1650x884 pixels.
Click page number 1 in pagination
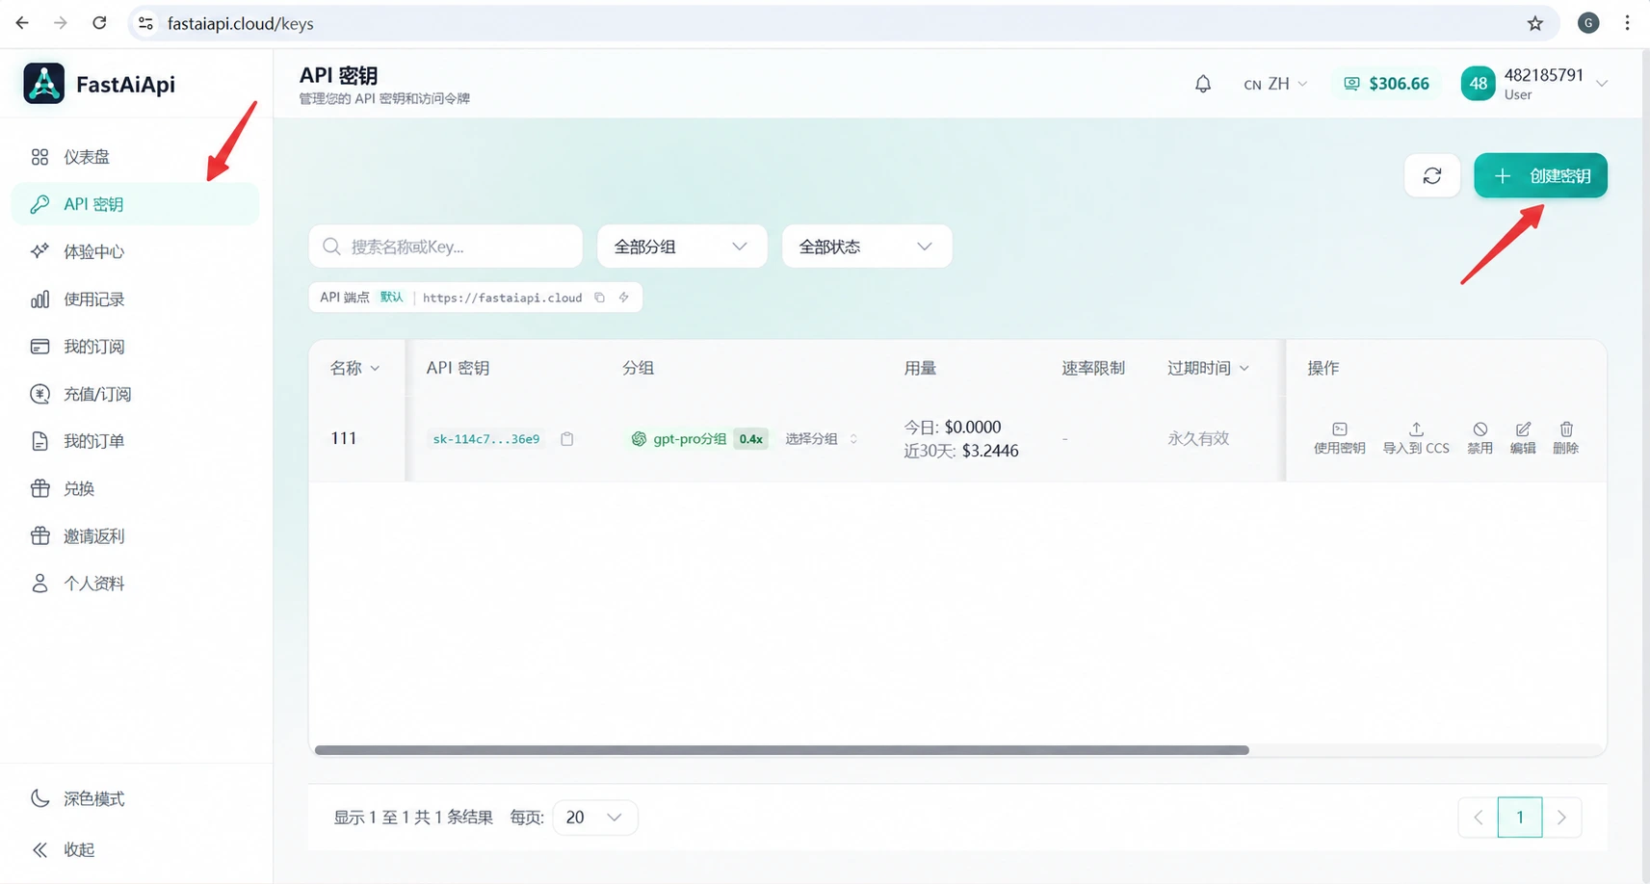coord(1520,818)
